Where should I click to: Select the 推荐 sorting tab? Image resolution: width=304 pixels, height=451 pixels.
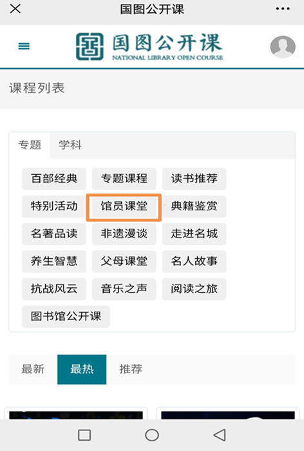pos(131,369)
